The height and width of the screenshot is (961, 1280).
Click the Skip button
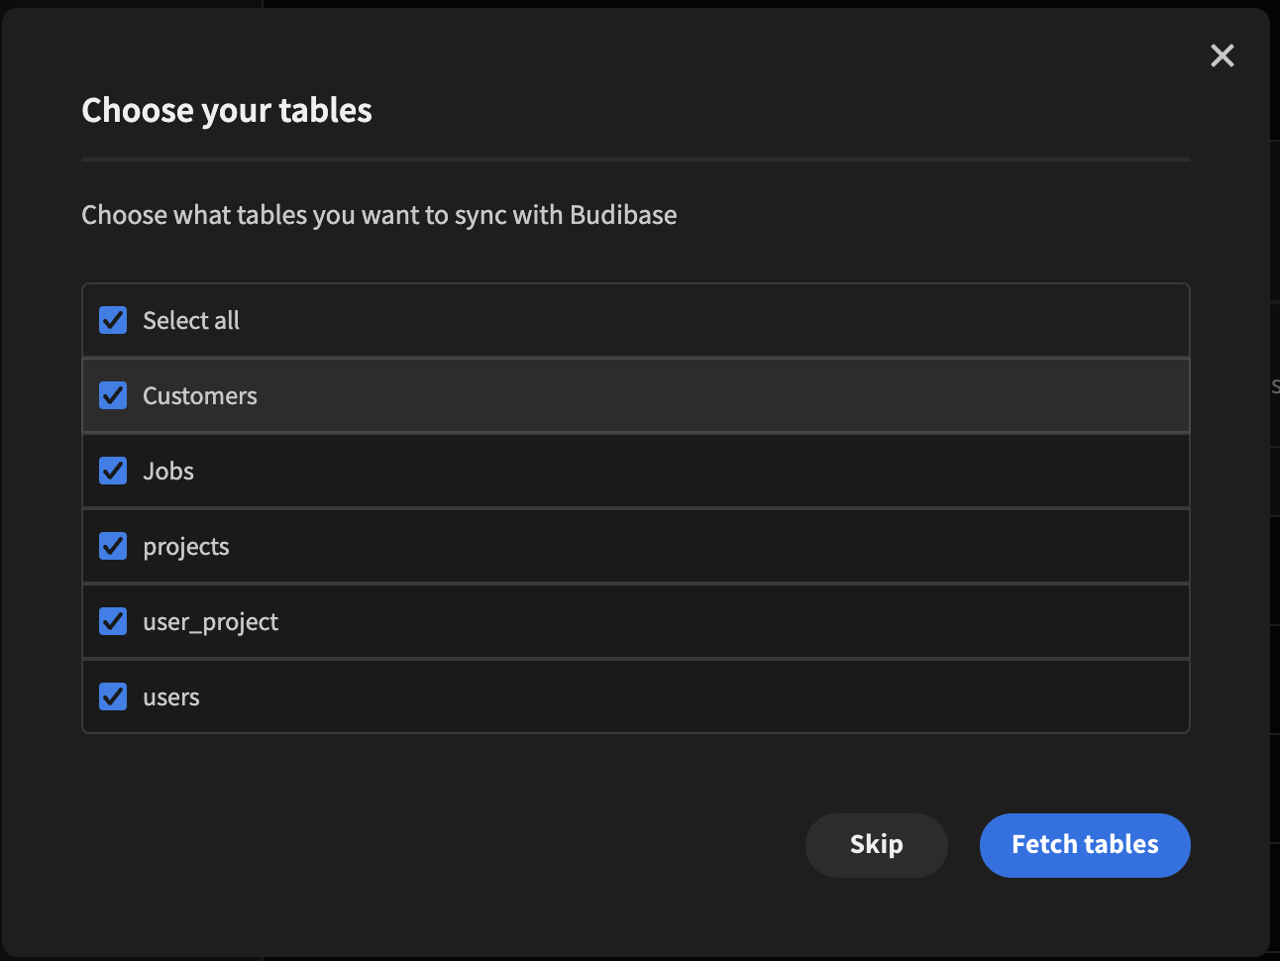pyautogui.click(x=876, y=845)
